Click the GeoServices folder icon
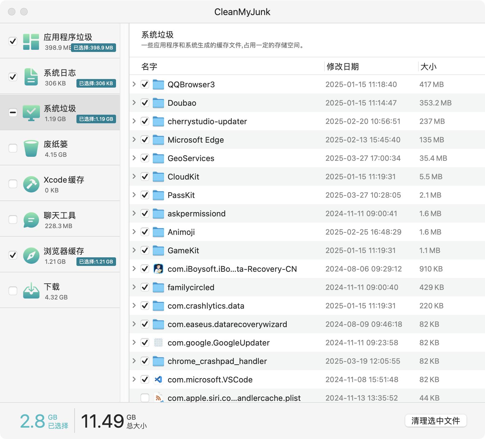Screen dimensions: 485x439 click(158, 158)
